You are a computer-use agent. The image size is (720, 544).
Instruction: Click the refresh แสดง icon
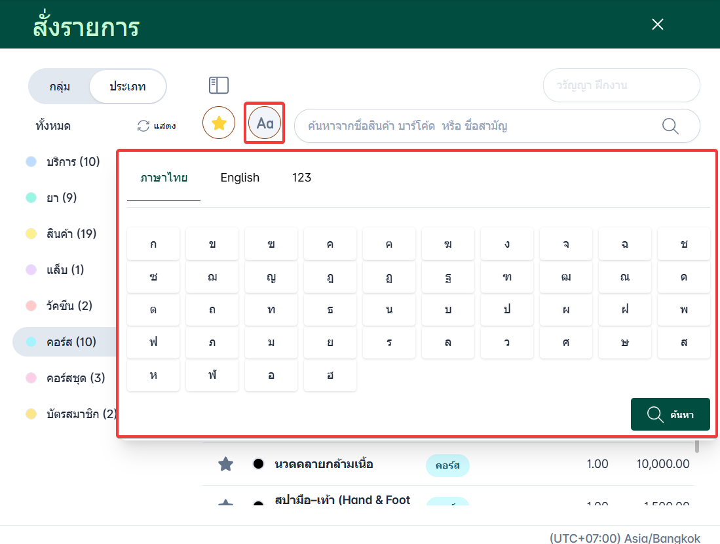pos(143,126)
